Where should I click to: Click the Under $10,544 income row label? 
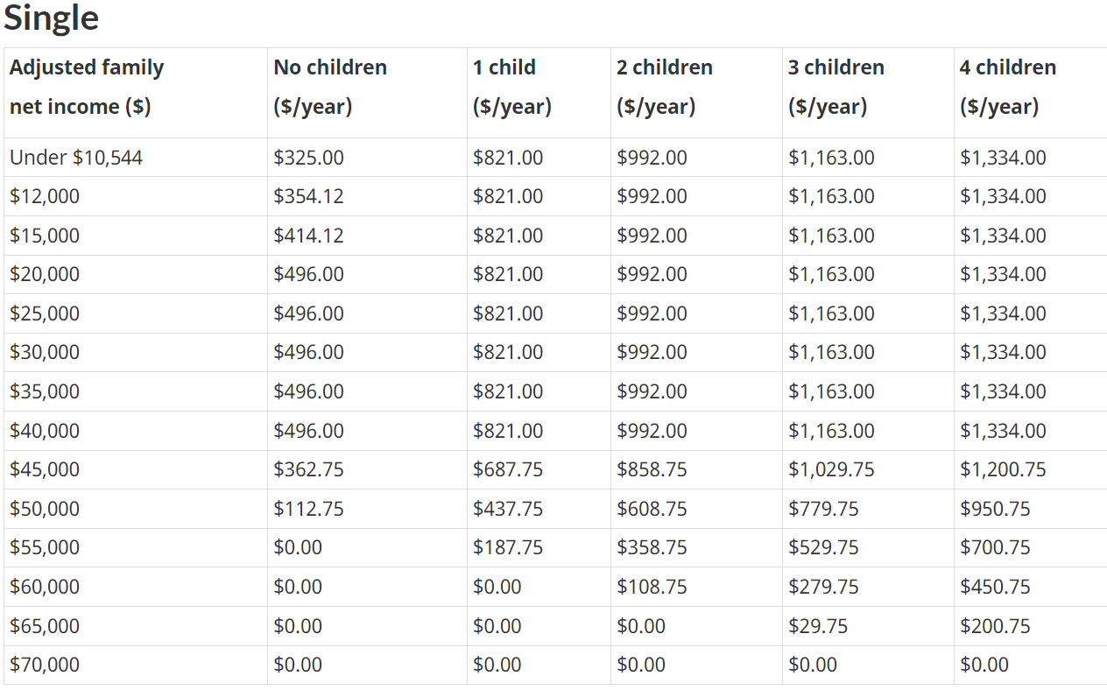pos(76,158)
